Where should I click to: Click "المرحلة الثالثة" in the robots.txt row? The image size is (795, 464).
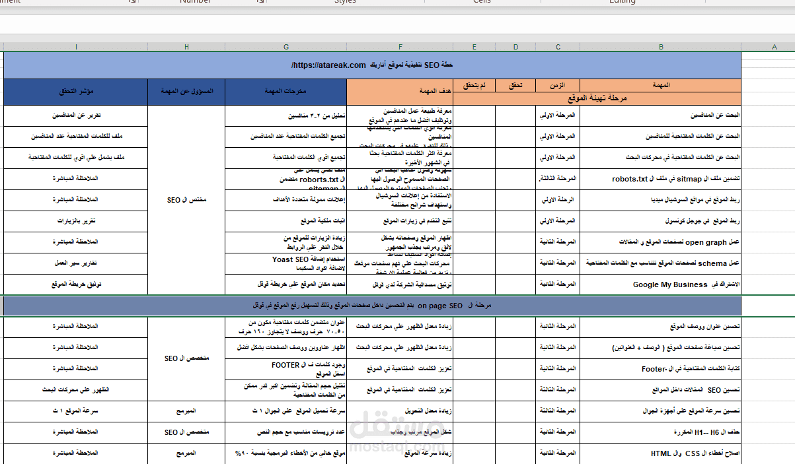tap(558, 178)
